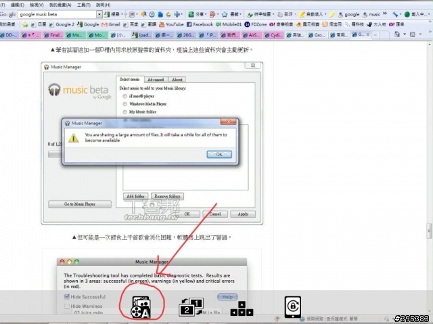Click the page vertical scrollbar thumb
The height and width of the screenshot is (324, 433).
(x=429, y=230)
